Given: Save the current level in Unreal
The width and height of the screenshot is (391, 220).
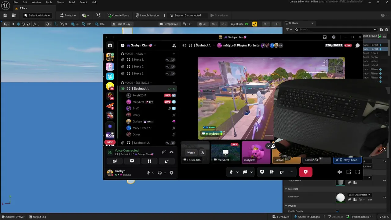Looking at the screenshot, I should point(5,15).
